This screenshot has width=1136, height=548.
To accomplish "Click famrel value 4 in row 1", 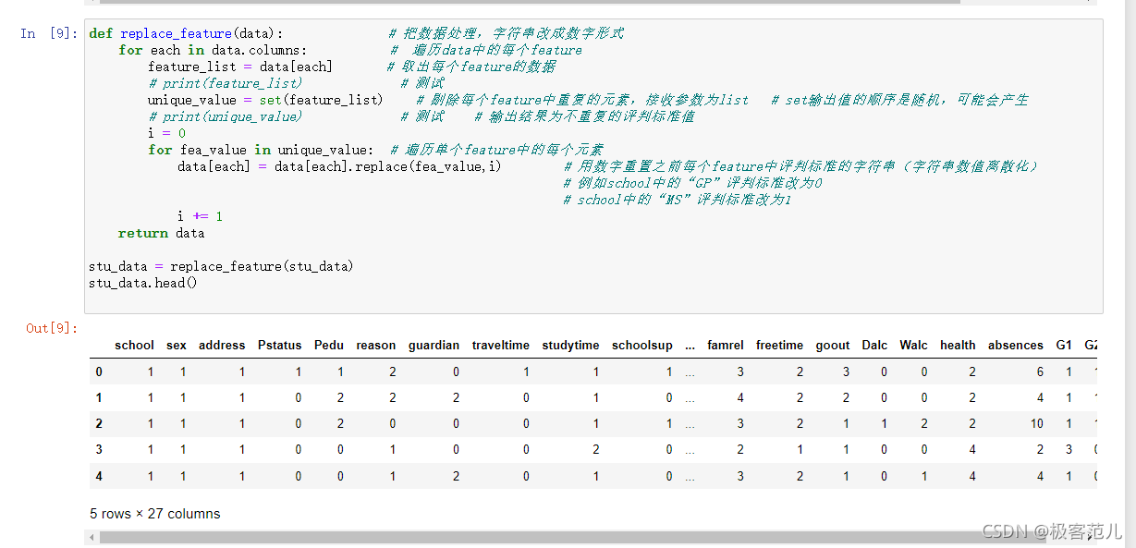I will click(x=740, y=397).
